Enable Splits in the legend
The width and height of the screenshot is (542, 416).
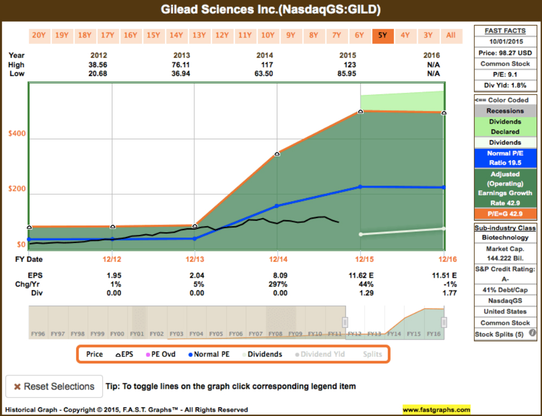point(372,354)
